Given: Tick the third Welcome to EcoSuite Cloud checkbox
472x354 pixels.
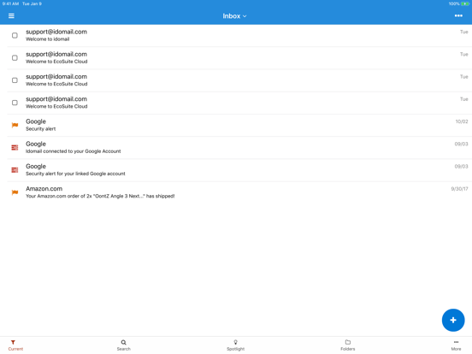Looking at the screenshot, I should 15,103.
